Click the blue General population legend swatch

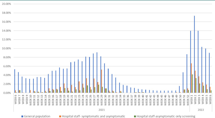click(22, 116)
